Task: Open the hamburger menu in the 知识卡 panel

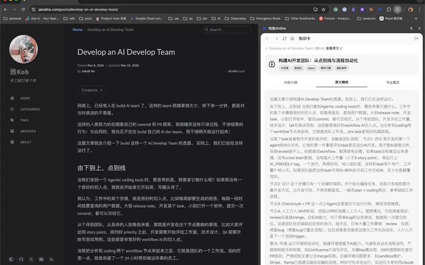Action: tap(267, 38)
